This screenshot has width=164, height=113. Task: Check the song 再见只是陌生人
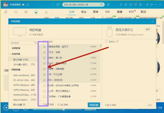tap(44, 91)
